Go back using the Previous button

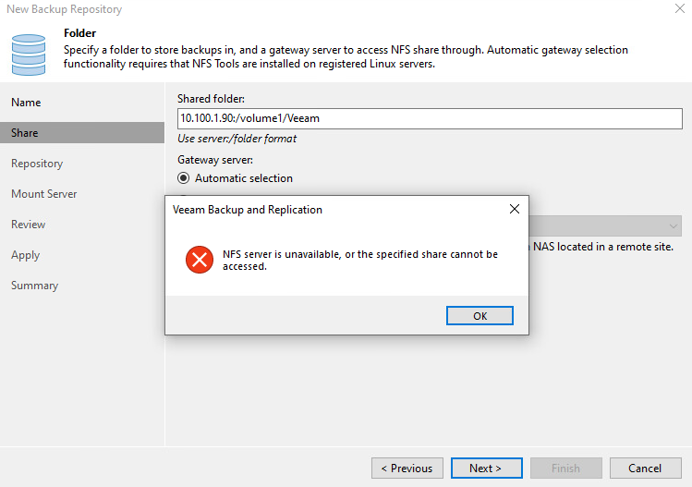point(407,468)
